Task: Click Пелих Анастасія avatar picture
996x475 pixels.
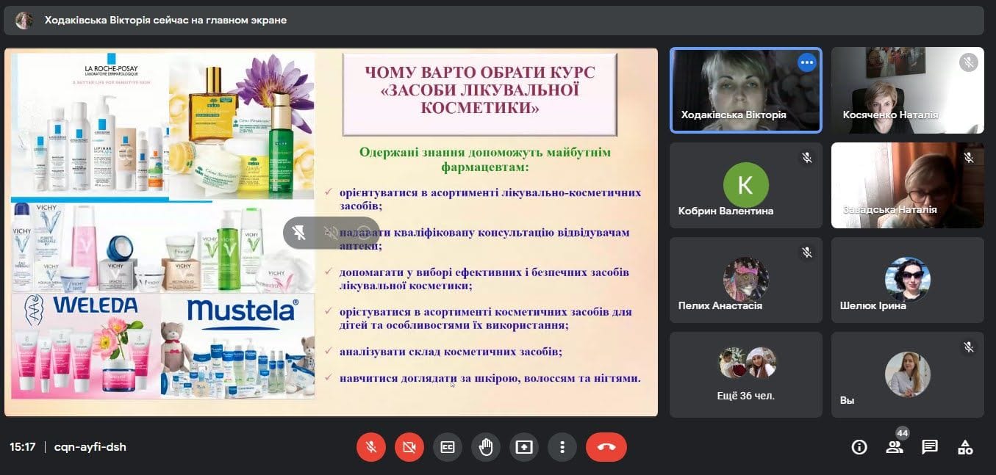Action: point(745,280)
